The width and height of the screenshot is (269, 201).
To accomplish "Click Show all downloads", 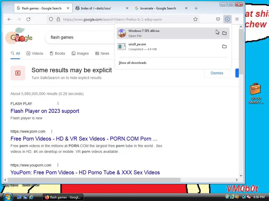I will coord(132,63).
